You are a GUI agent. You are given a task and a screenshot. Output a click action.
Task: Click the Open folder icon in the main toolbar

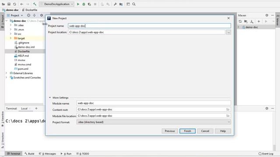point(3,4)
